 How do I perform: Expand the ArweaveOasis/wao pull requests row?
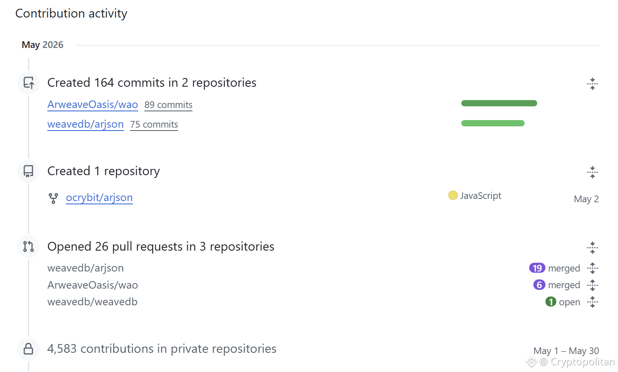click(592, 285)
